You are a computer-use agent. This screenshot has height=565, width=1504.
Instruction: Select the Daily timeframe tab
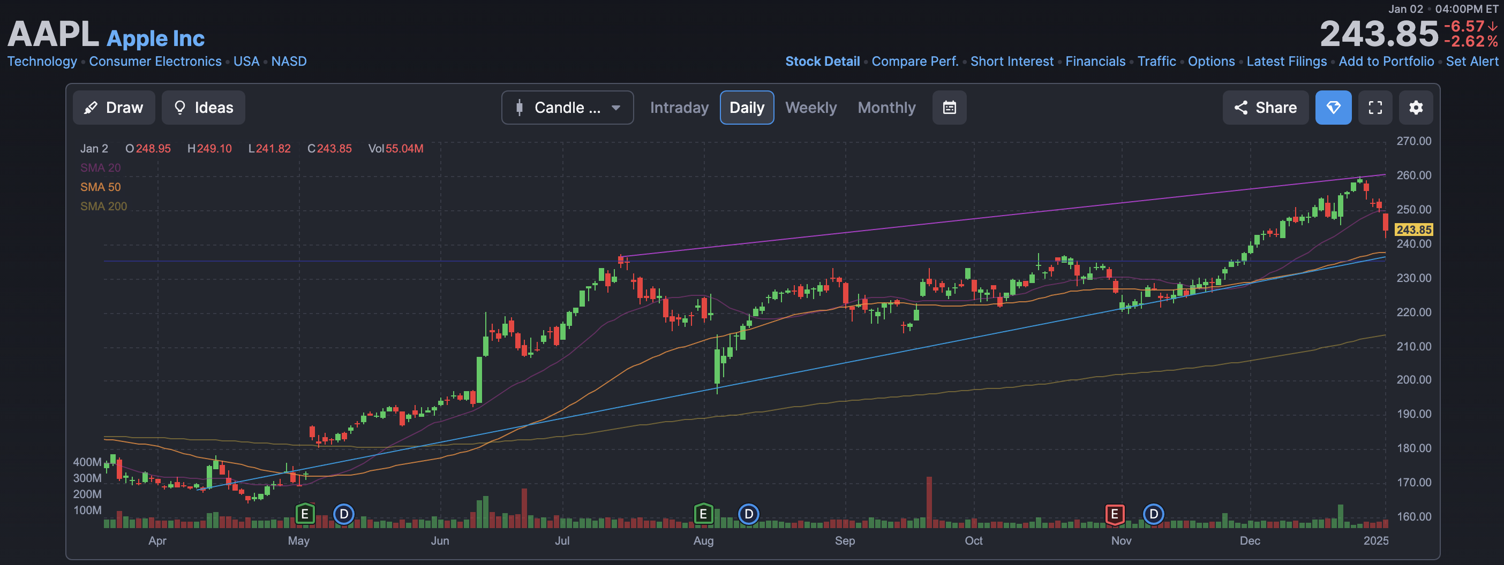pyautogui.click(x=747, y=108)
